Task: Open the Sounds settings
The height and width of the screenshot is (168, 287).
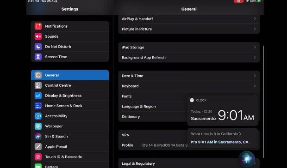Action: (70, 36)
